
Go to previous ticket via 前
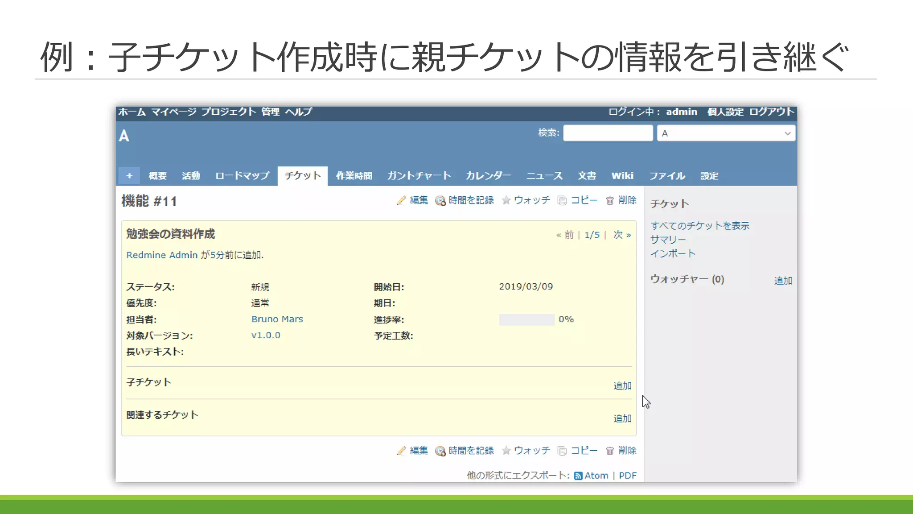coord(564,235)
